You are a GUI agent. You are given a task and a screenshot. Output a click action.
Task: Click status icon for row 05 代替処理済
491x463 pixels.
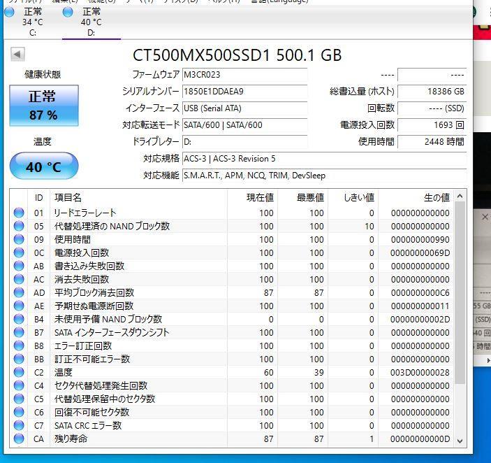pyautogui.click(x=19, y=226)
